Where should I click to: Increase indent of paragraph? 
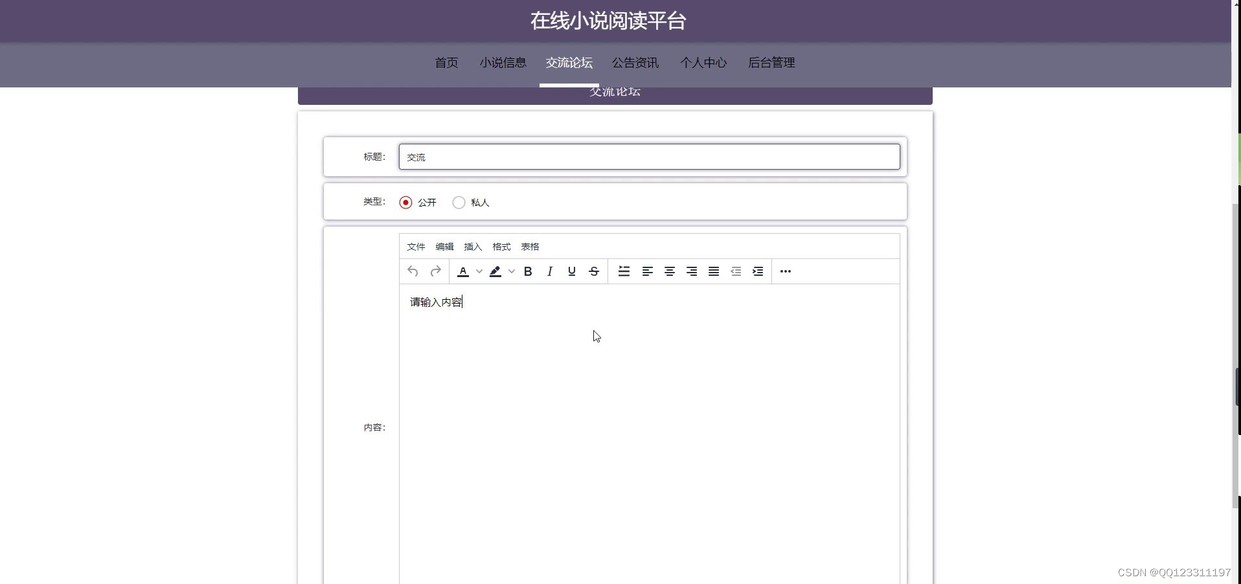758,271
